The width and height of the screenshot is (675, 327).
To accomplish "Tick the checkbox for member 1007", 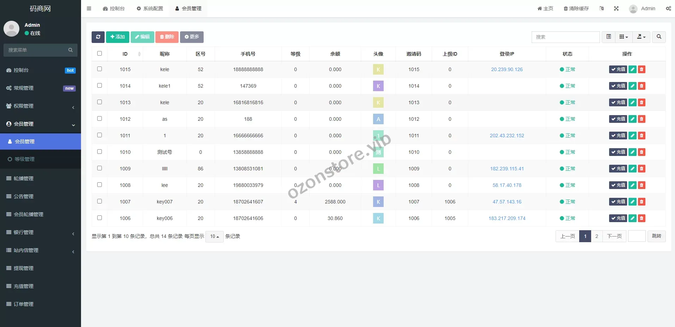I will pyautogui.click(x=99, y=201).
